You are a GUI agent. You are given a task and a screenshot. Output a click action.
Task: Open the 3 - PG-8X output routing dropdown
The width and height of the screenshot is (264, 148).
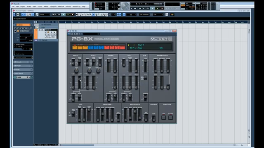23,46
